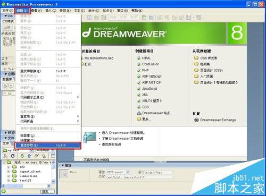Click the Dreamweaver Exchange icon link
The image size is (266, 196).
click(x=196, y=120)
